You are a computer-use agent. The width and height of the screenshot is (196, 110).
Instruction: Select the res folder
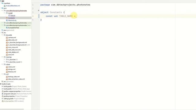click(5, 33)
